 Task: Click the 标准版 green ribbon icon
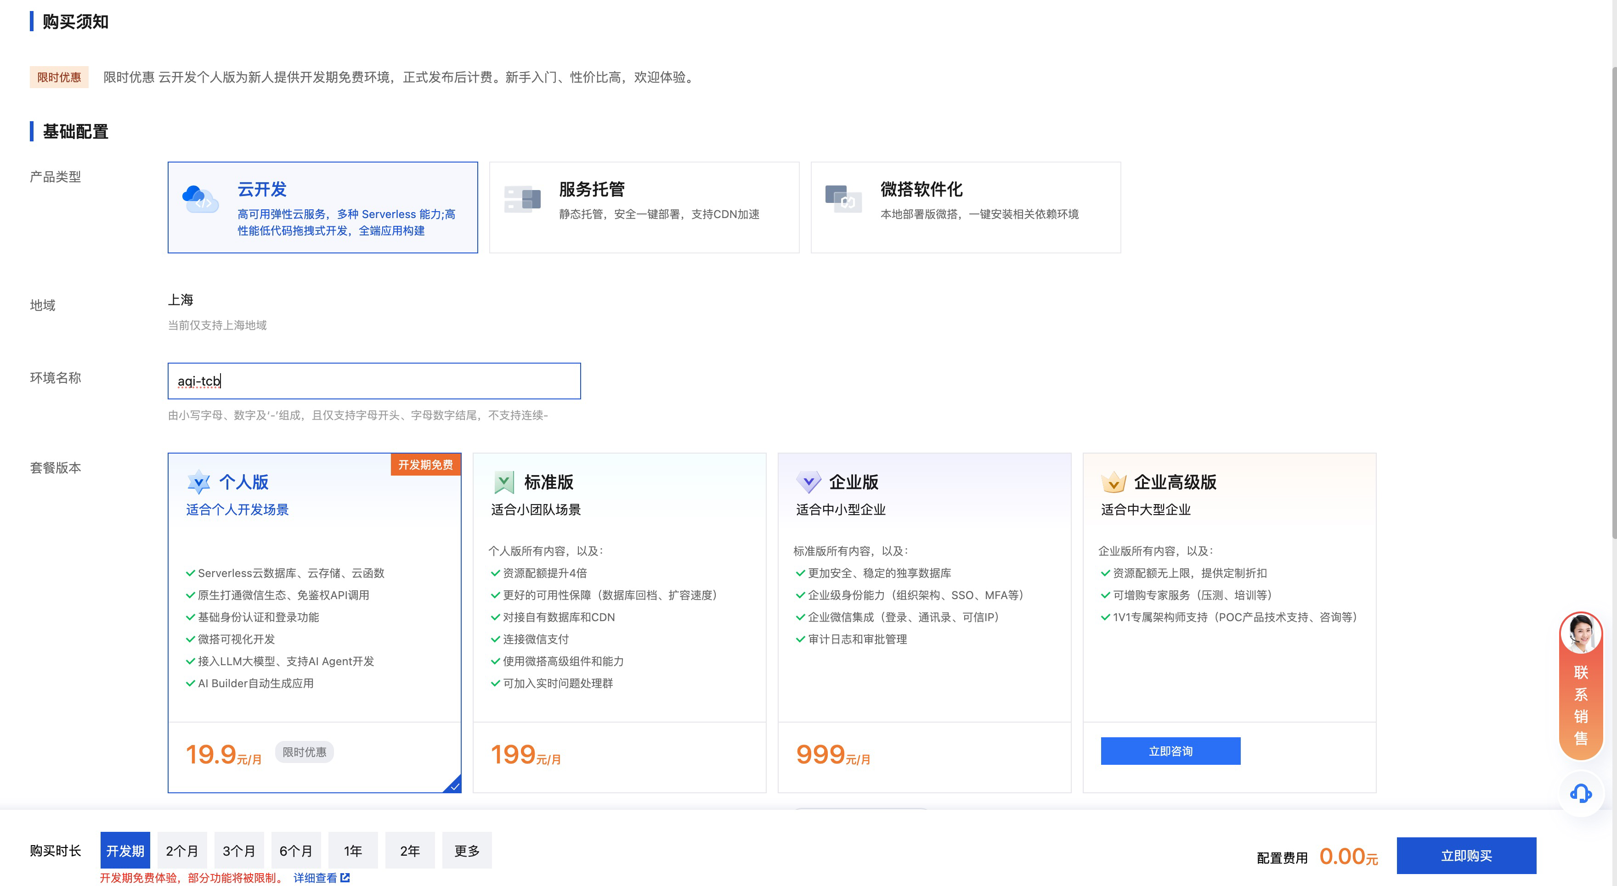[x=504, y=482]
